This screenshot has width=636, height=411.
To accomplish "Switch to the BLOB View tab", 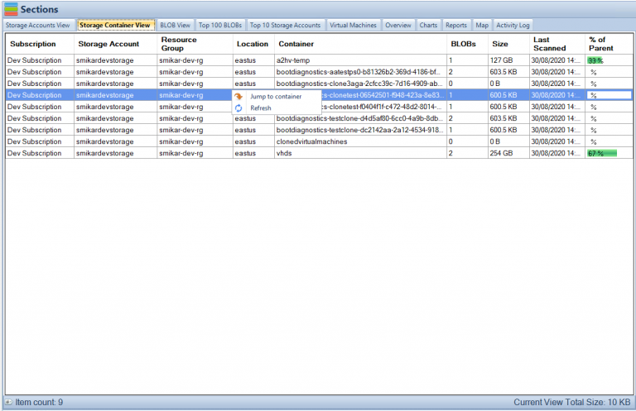I will pos(175,25).
